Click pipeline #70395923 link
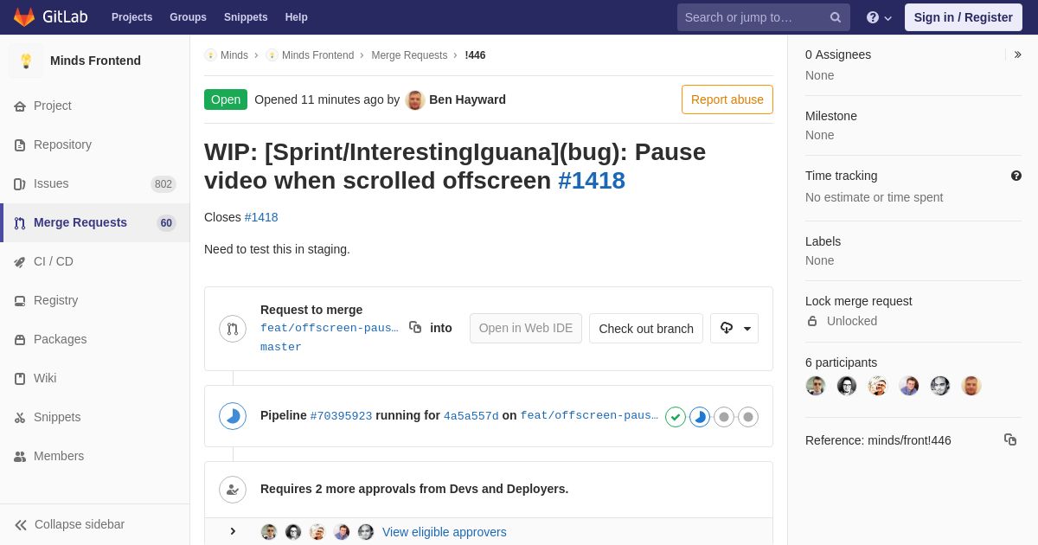This screenshot has width=1038, height=545. tap(342, 416)
